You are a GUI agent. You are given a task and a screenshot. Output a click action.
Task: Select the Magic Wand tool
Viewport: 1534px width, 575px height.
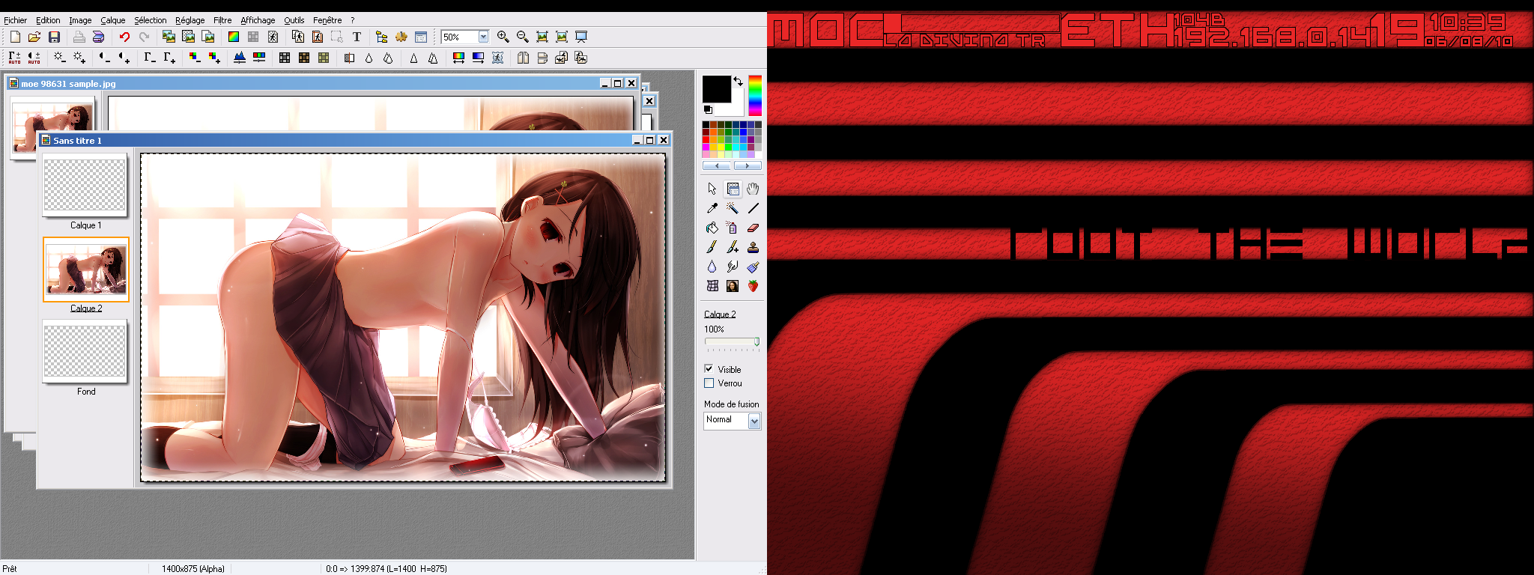point(733,208)
